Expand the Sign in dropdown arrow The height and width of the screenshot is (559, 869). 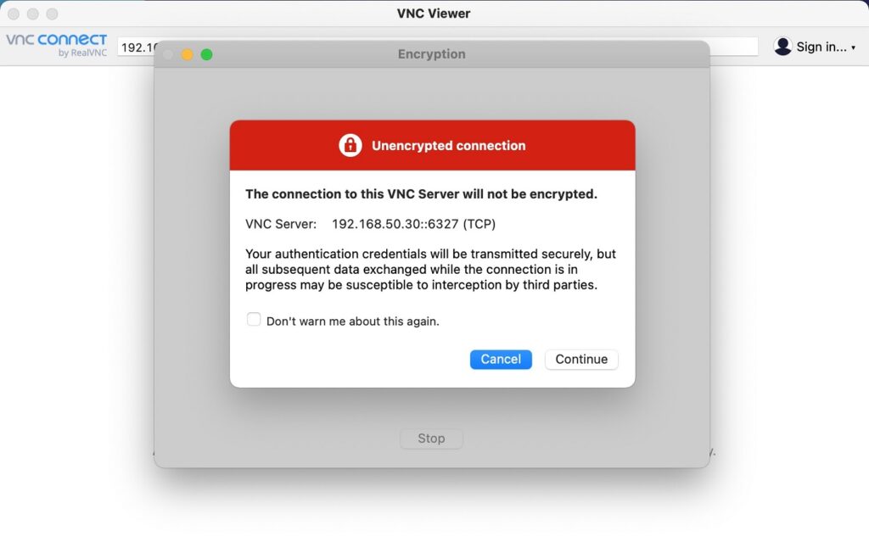coord(853,48)
